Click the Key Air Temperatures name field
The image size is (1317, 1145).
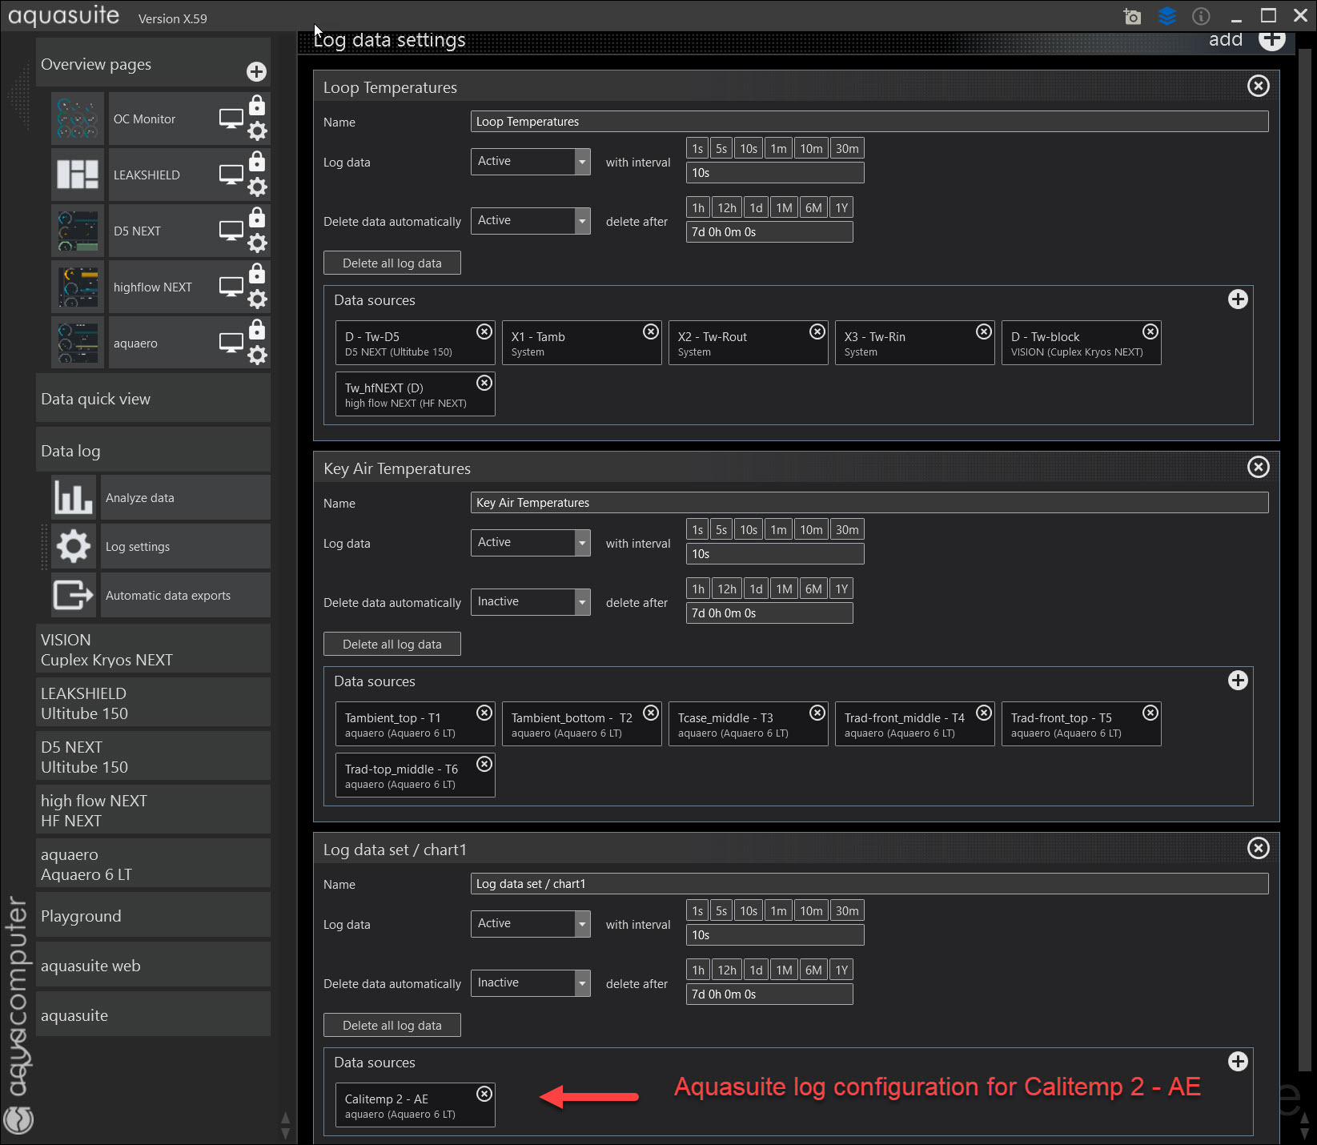[x=869, y=503]
